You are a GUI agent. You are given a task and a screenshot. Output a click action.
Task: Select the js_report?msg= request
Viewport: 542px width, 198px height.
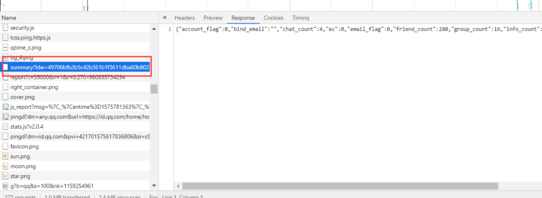75,107
